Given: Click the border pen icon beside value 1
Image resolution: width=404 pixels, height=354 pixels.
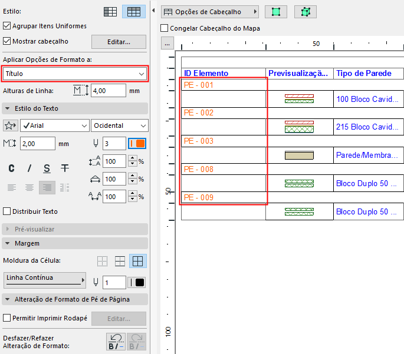Looking at the screenshot, I should (x=96, y=282).
